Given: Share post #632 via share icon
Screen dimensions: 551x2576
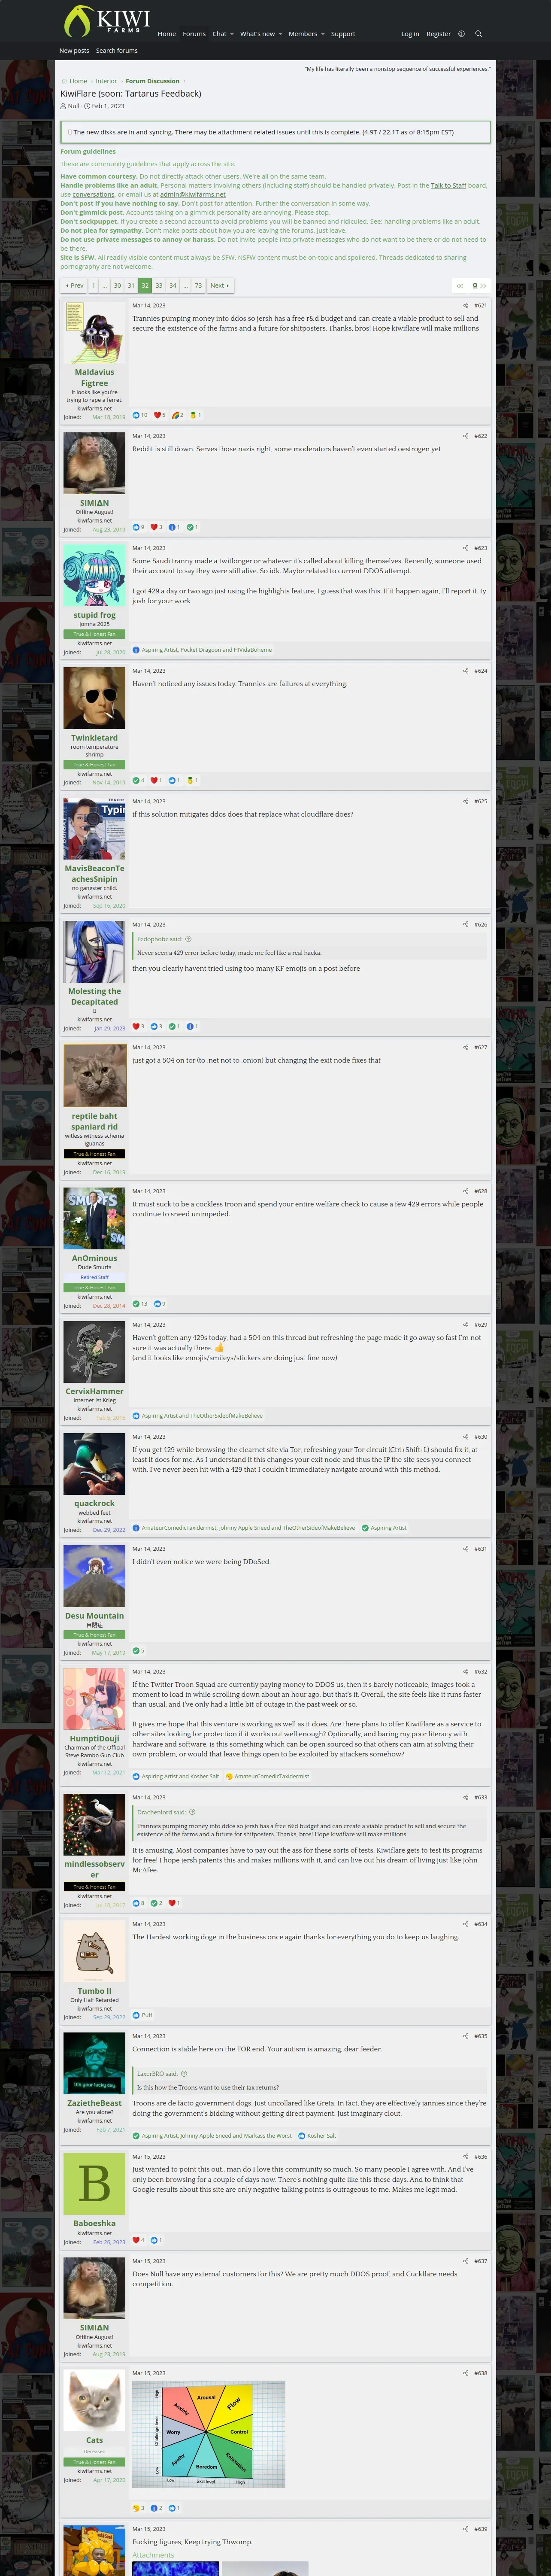Looking at the screenshot, I should point(465,1671).
